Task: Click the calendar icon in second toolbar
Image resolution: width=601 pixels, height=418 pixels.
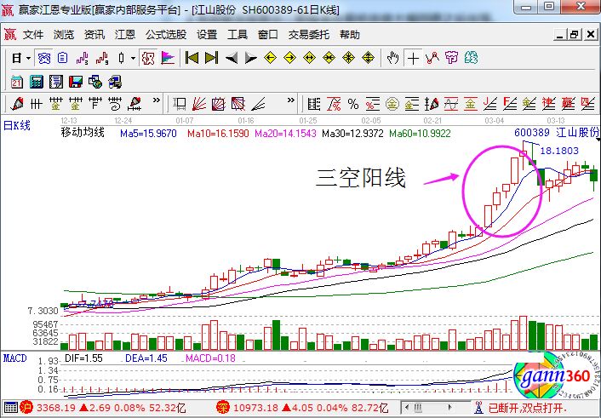Action: click(x=17, y=82)
